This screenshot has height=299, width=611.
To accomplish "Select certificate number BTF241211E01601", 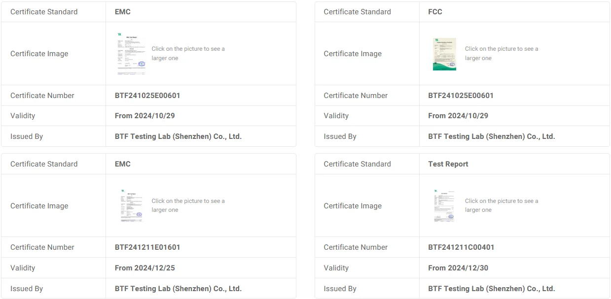I will [147, 247].
